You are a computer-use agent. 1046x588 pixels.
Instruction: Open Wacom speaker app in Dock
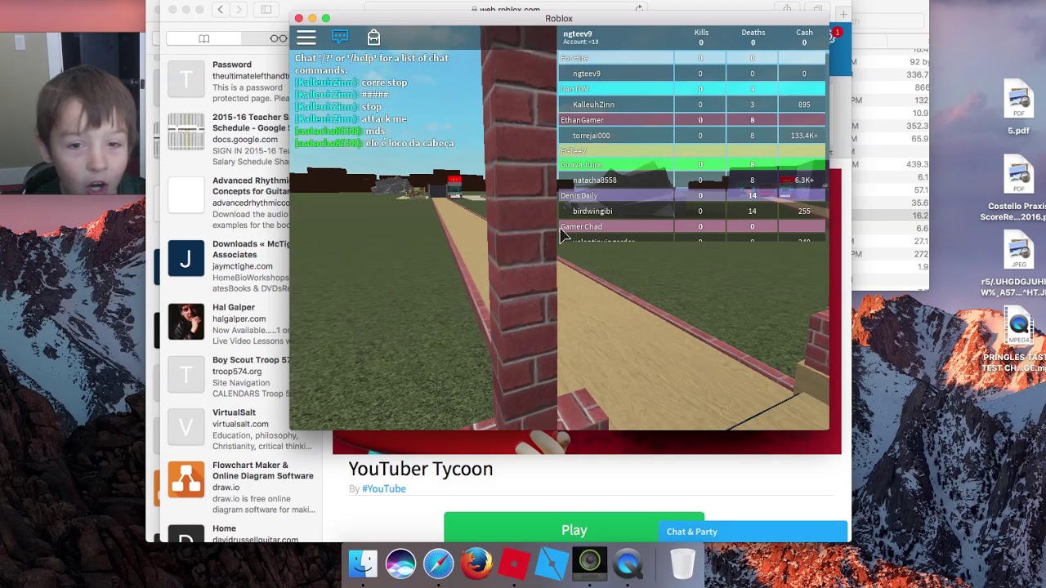590,563
